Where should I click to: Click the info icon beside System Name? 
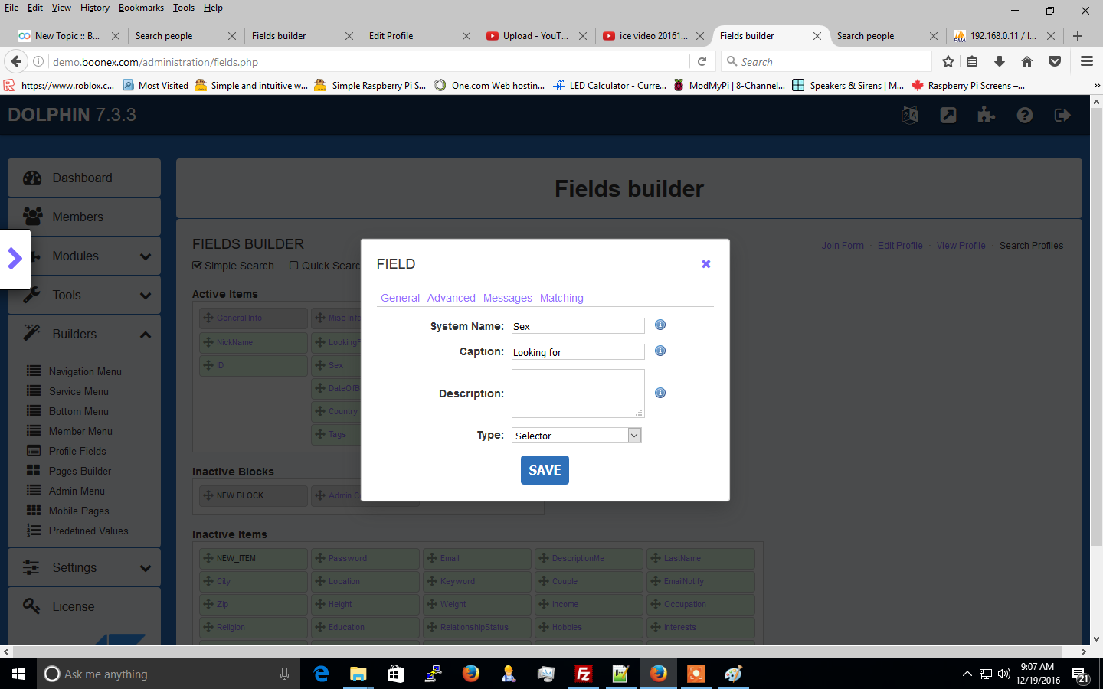(660, 325)
